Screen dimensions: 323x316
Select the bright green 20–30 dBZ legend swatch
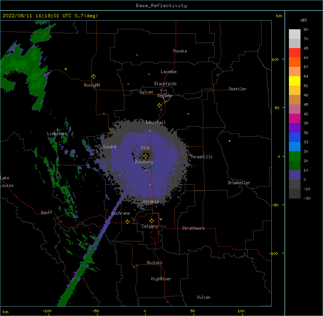point(295,156)
